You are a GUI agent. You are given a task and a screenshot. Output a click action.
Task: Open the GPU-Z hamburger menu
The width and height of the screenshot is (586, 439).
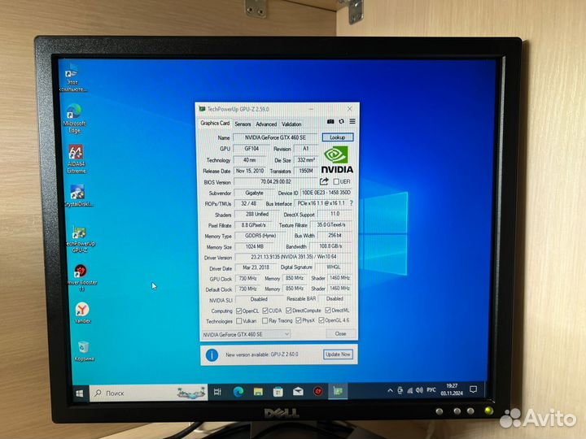point(352,121)
